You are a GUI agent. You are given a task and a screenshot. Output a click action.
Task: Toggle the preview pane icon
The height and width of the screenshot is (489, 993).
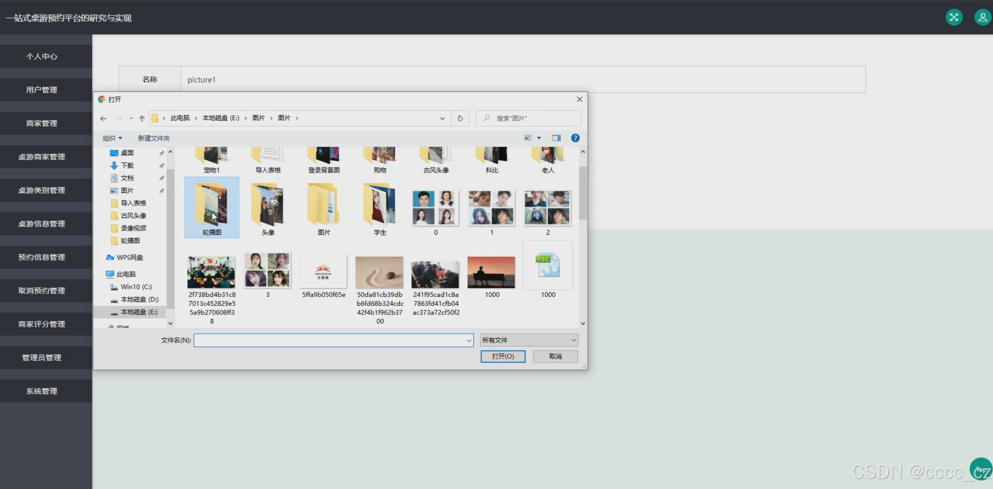click(x=557, y=138)
